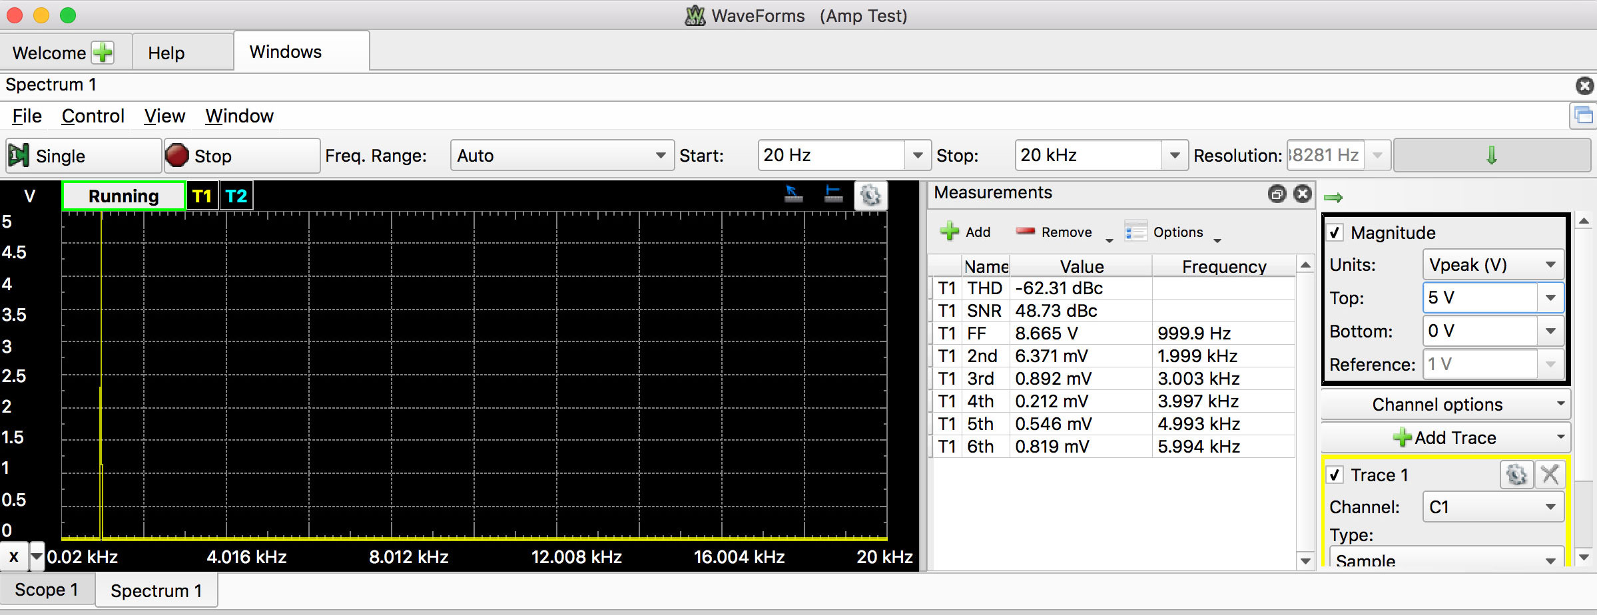Viewport: 1597px width, 615px height.
Task: Toggle the Trace 1 checkbox
Action: [1335, 475]
